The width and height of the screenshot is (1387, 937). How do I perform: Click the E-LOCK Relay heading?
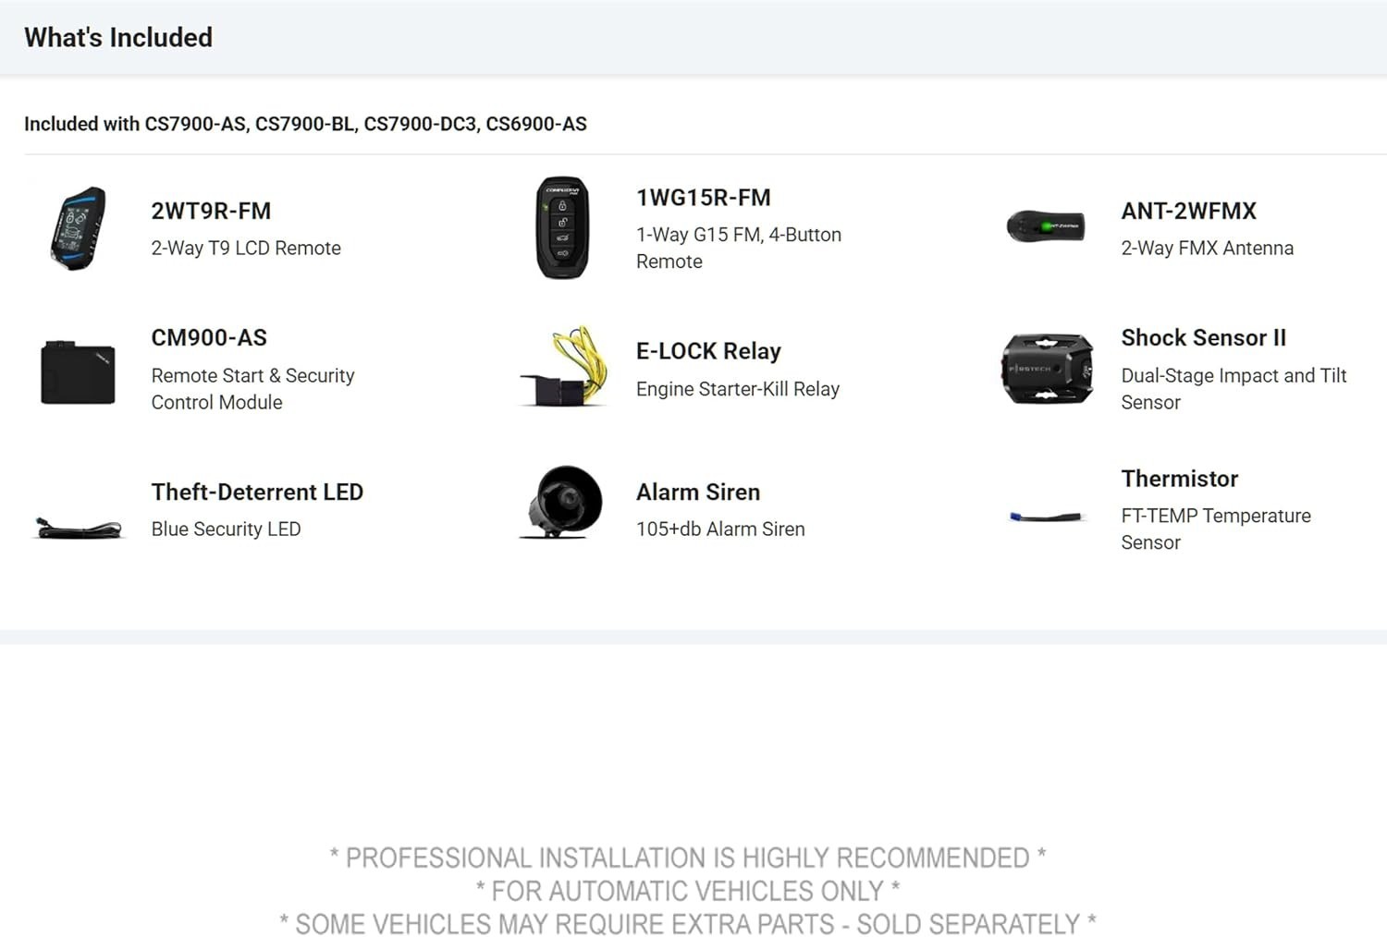tap(708, 351)
